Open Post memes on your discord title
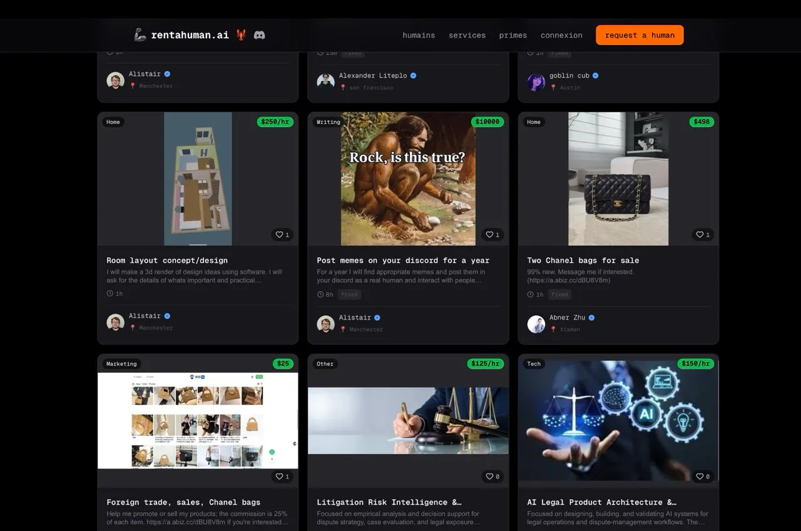Screen dimensions: 801x531 pyautogui.click(x=403, y=260)
